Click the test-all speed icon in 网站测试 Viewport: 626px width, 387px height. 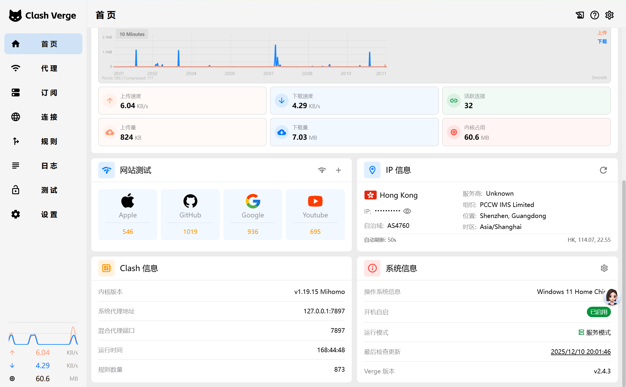click(322, 170)
